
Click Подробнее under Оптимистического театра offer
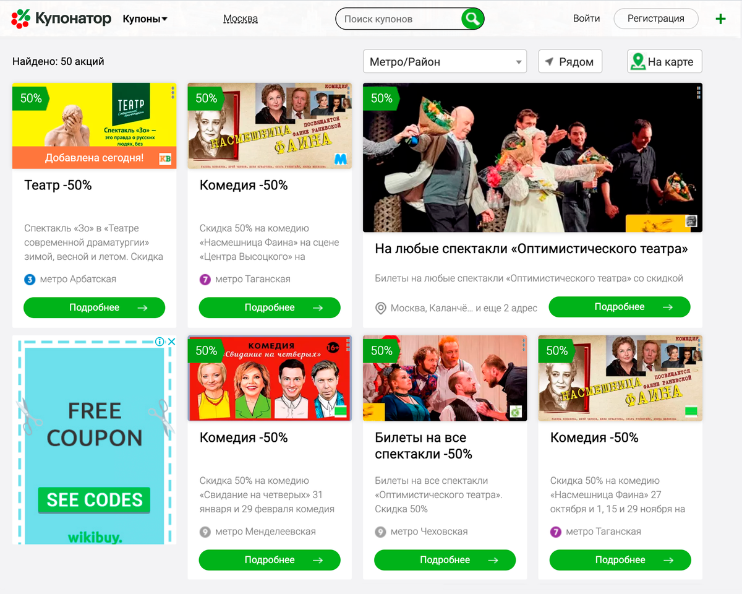620,307
